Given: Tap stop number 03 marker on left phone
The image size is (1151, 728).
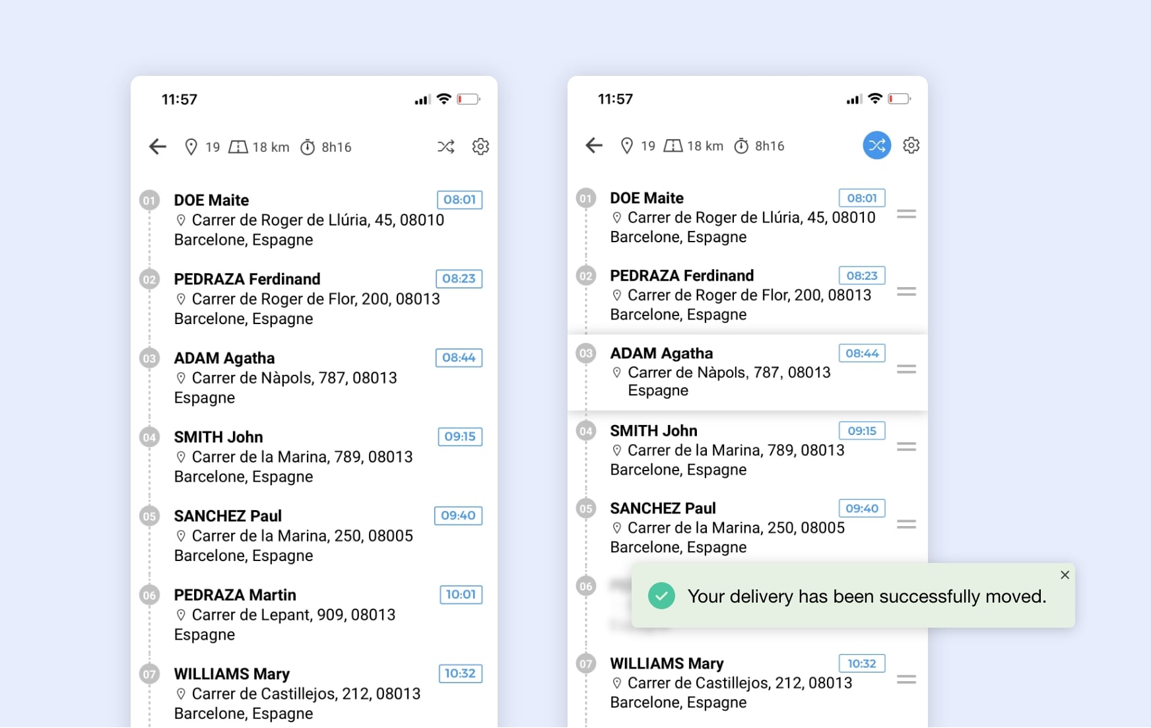Looking at the screenshot, I should pos(150,358).
